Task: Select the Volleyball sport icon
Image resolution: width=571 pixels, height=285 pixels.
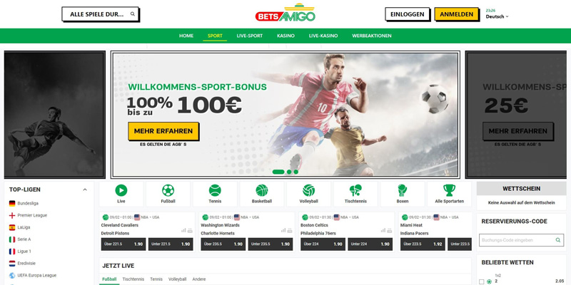Action: click(x=309, y=190)
